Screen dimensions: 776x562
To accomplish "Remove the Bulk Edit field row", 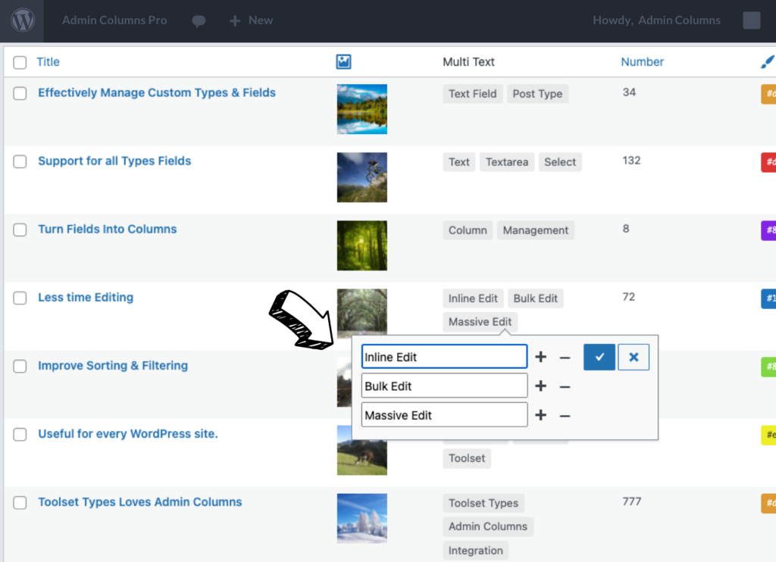I will pyautogui.click(x=565, y=386).
